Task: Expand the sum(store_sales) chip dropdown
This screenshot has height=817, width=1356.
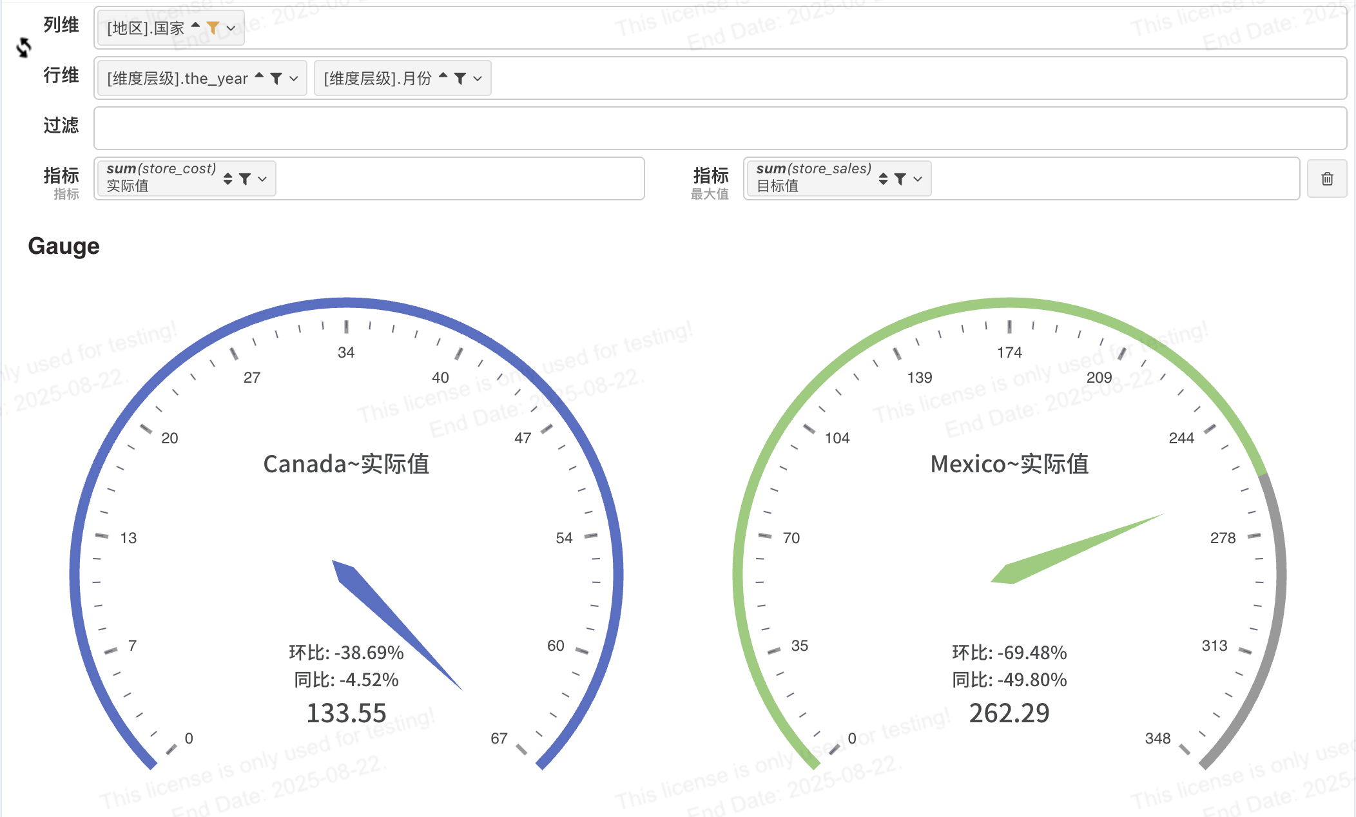Action: (918, 179)
